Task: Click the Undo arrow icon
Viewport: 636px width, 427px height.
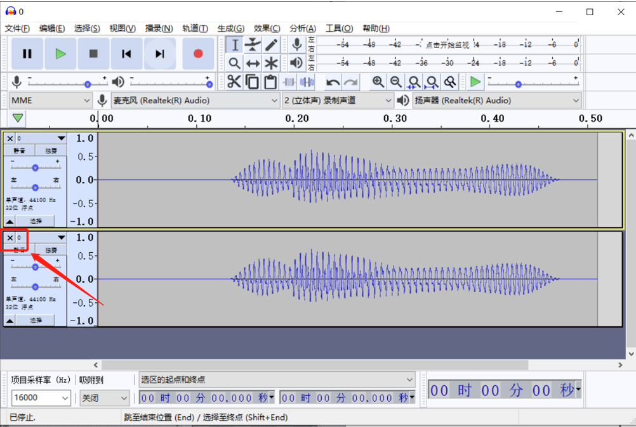Action: click(x=333, y=82)
